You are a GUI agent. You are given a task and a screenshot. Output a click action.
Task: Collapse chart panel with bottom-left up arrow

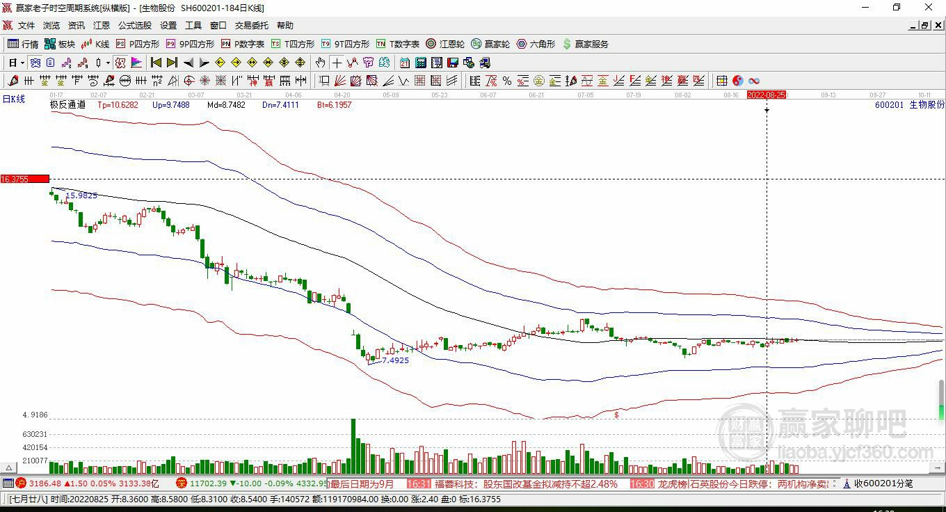coord(9,468)
